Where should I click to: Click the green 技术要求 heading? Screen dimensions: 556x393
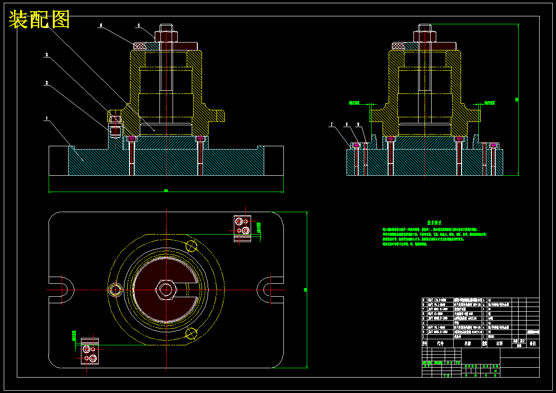coord(434,223)
